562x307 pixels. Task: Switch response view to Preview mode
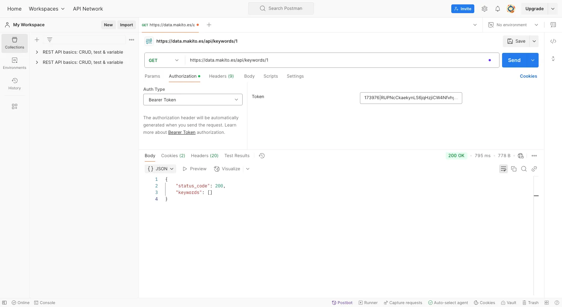click(194, 169)
